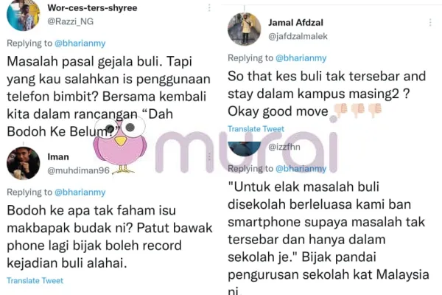Open @bharianmy link in Jamal Afdzal's reply
This screenshot has height=295, width=442.
(301, 58)
